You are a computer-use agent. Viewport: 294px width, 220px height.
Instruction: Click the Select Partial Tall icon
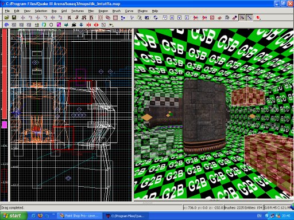tap(84, 18)
